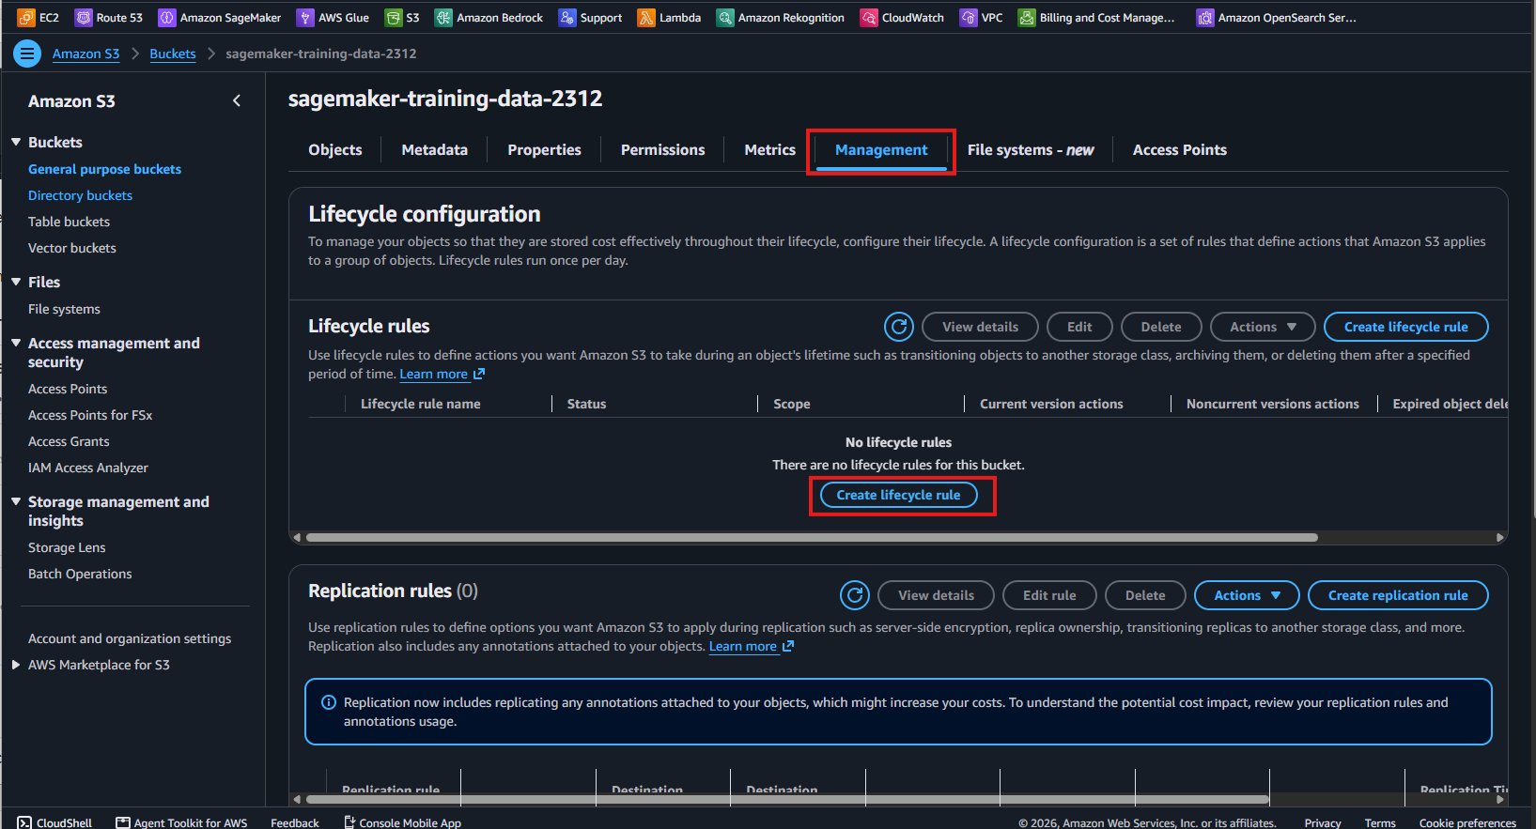Open the Support shortcut

pyautogui.click(x=590, y=17)
